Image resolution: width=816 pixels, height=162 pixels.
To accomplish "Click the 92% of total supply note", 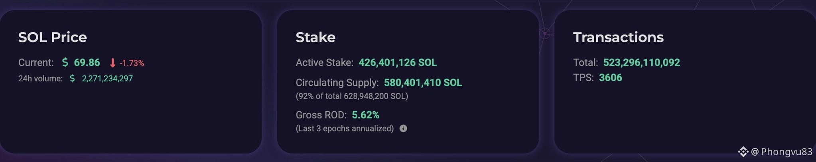I will click(x=352, y=96).
